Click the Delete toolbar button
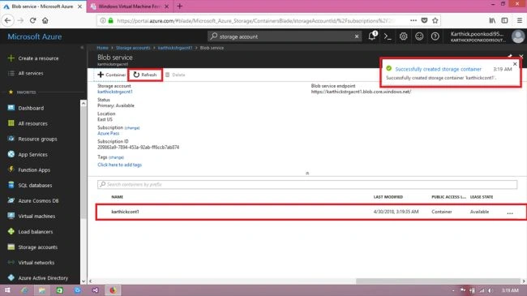Image resolution: width=527 pixels, height=296 pixels. (x=175, y=75)
